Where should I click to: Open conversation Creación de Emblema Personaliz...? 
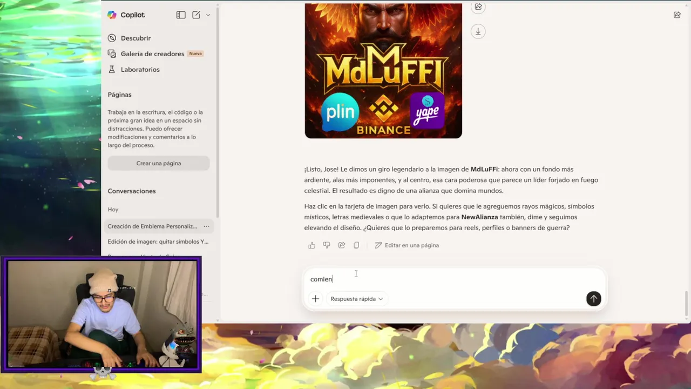152,226
